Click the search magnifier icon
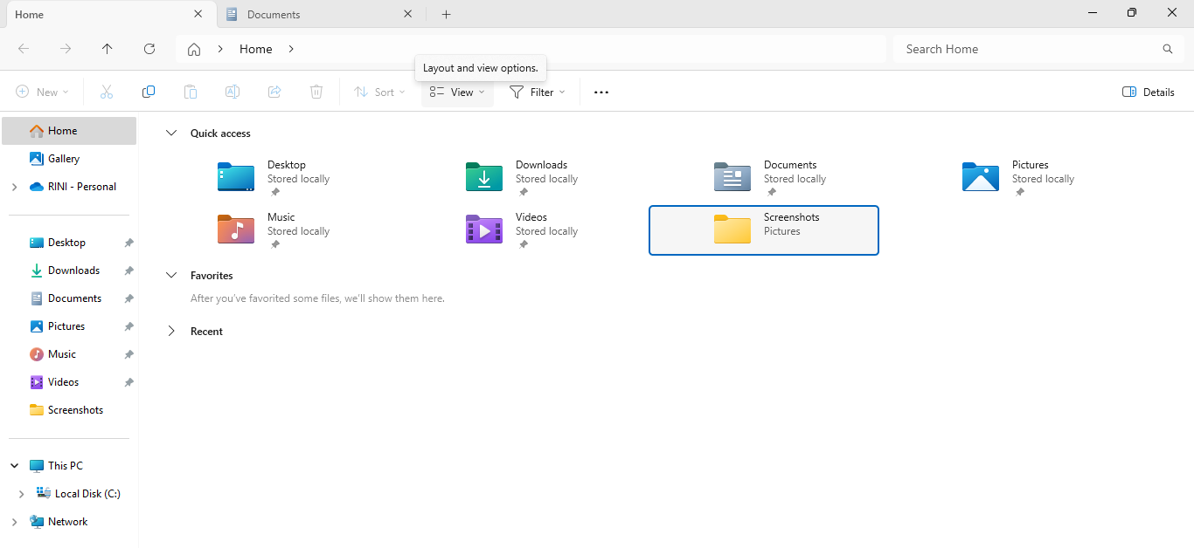Image resolution: width=1194 pixels, height=548 pixels. click(x=1167, y=49)
